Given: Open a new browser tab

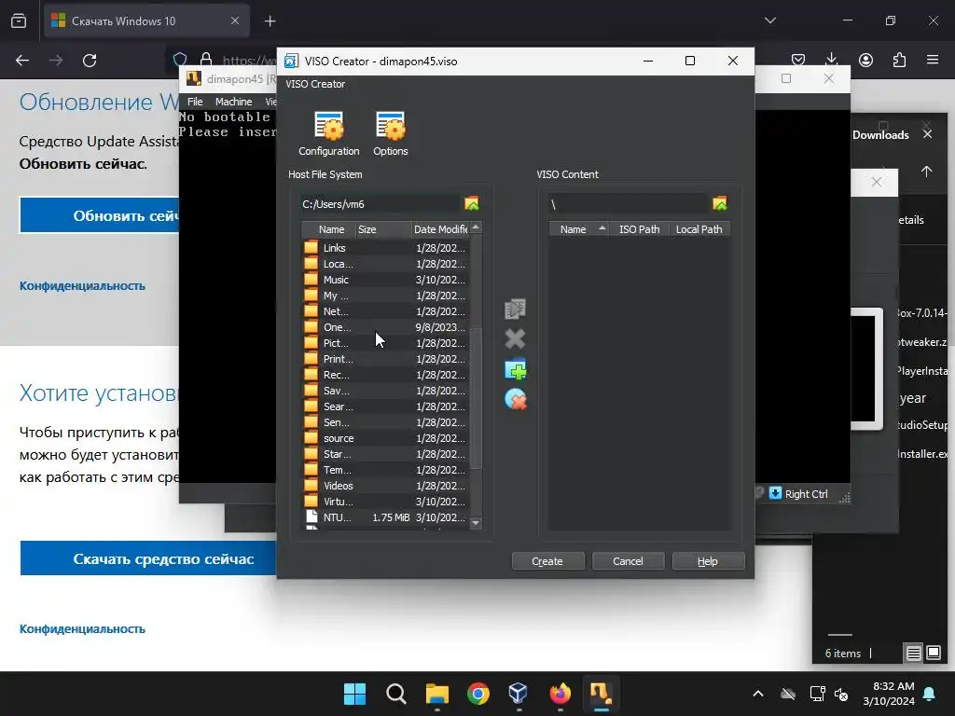Looking at the screenshot, I should tap(270, 21).
